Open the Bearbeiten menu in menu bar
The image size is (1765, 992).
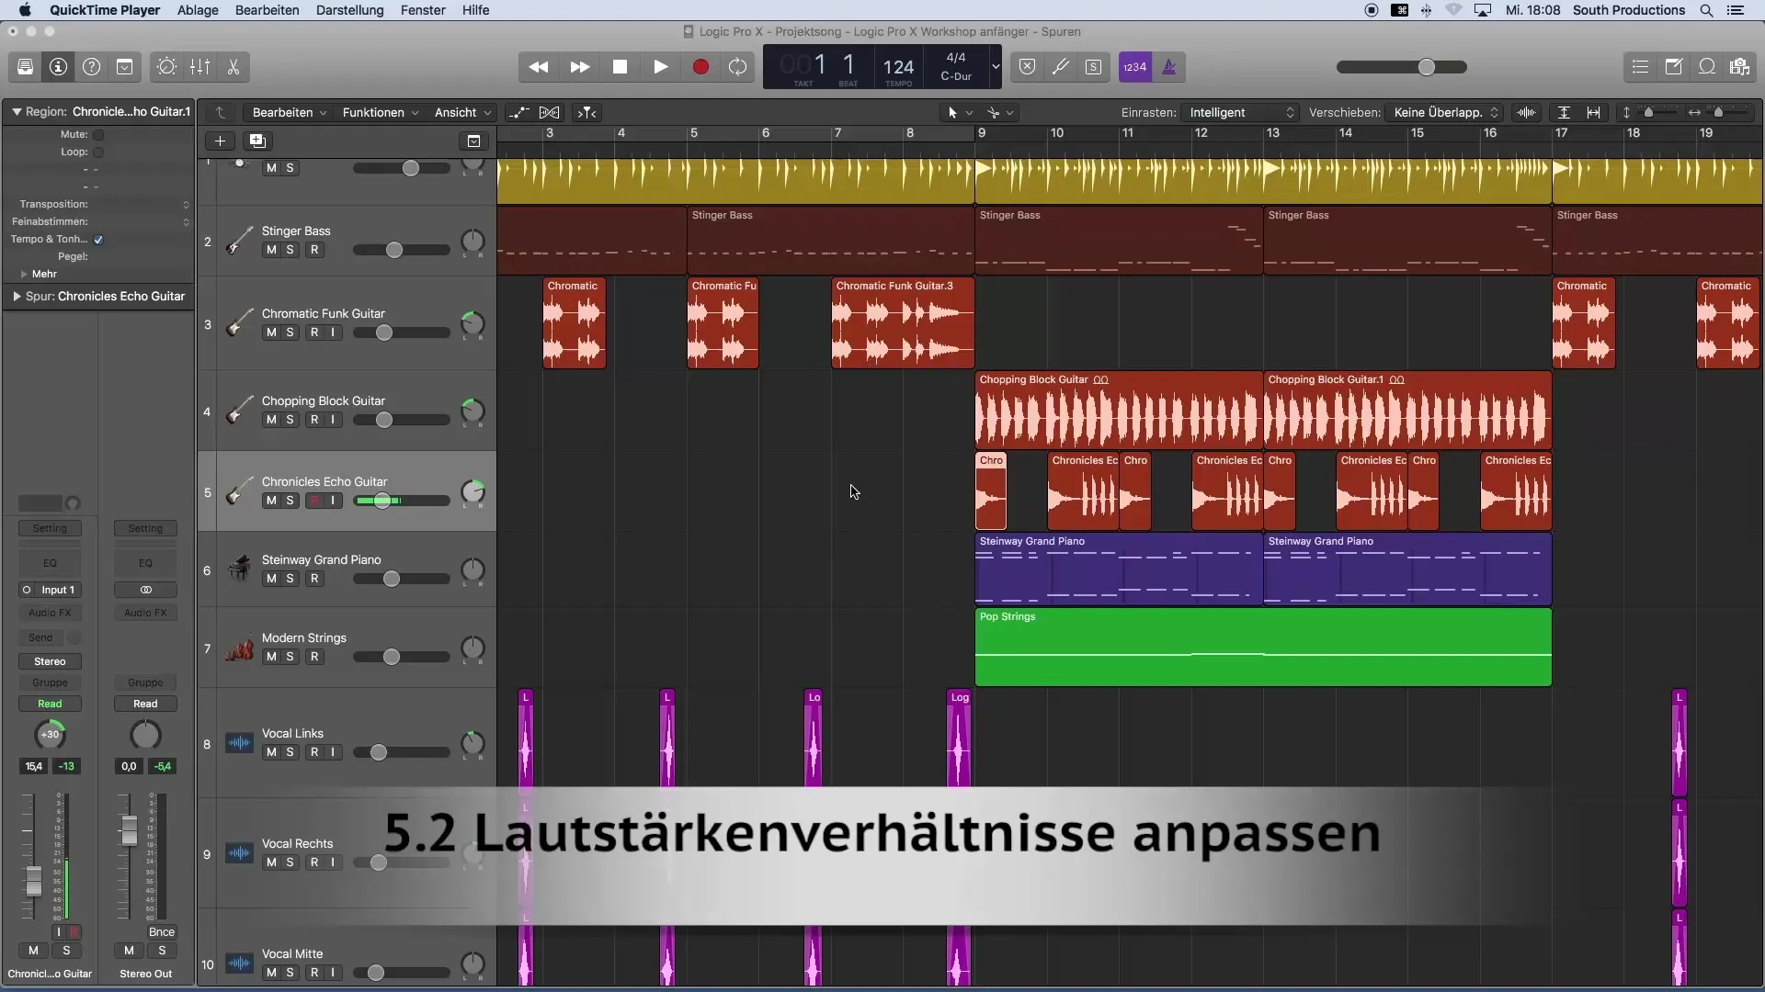coord(267,10)
